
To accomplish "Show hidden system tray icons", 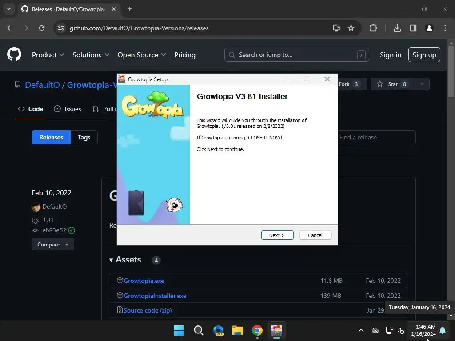I will click(361, 330).
